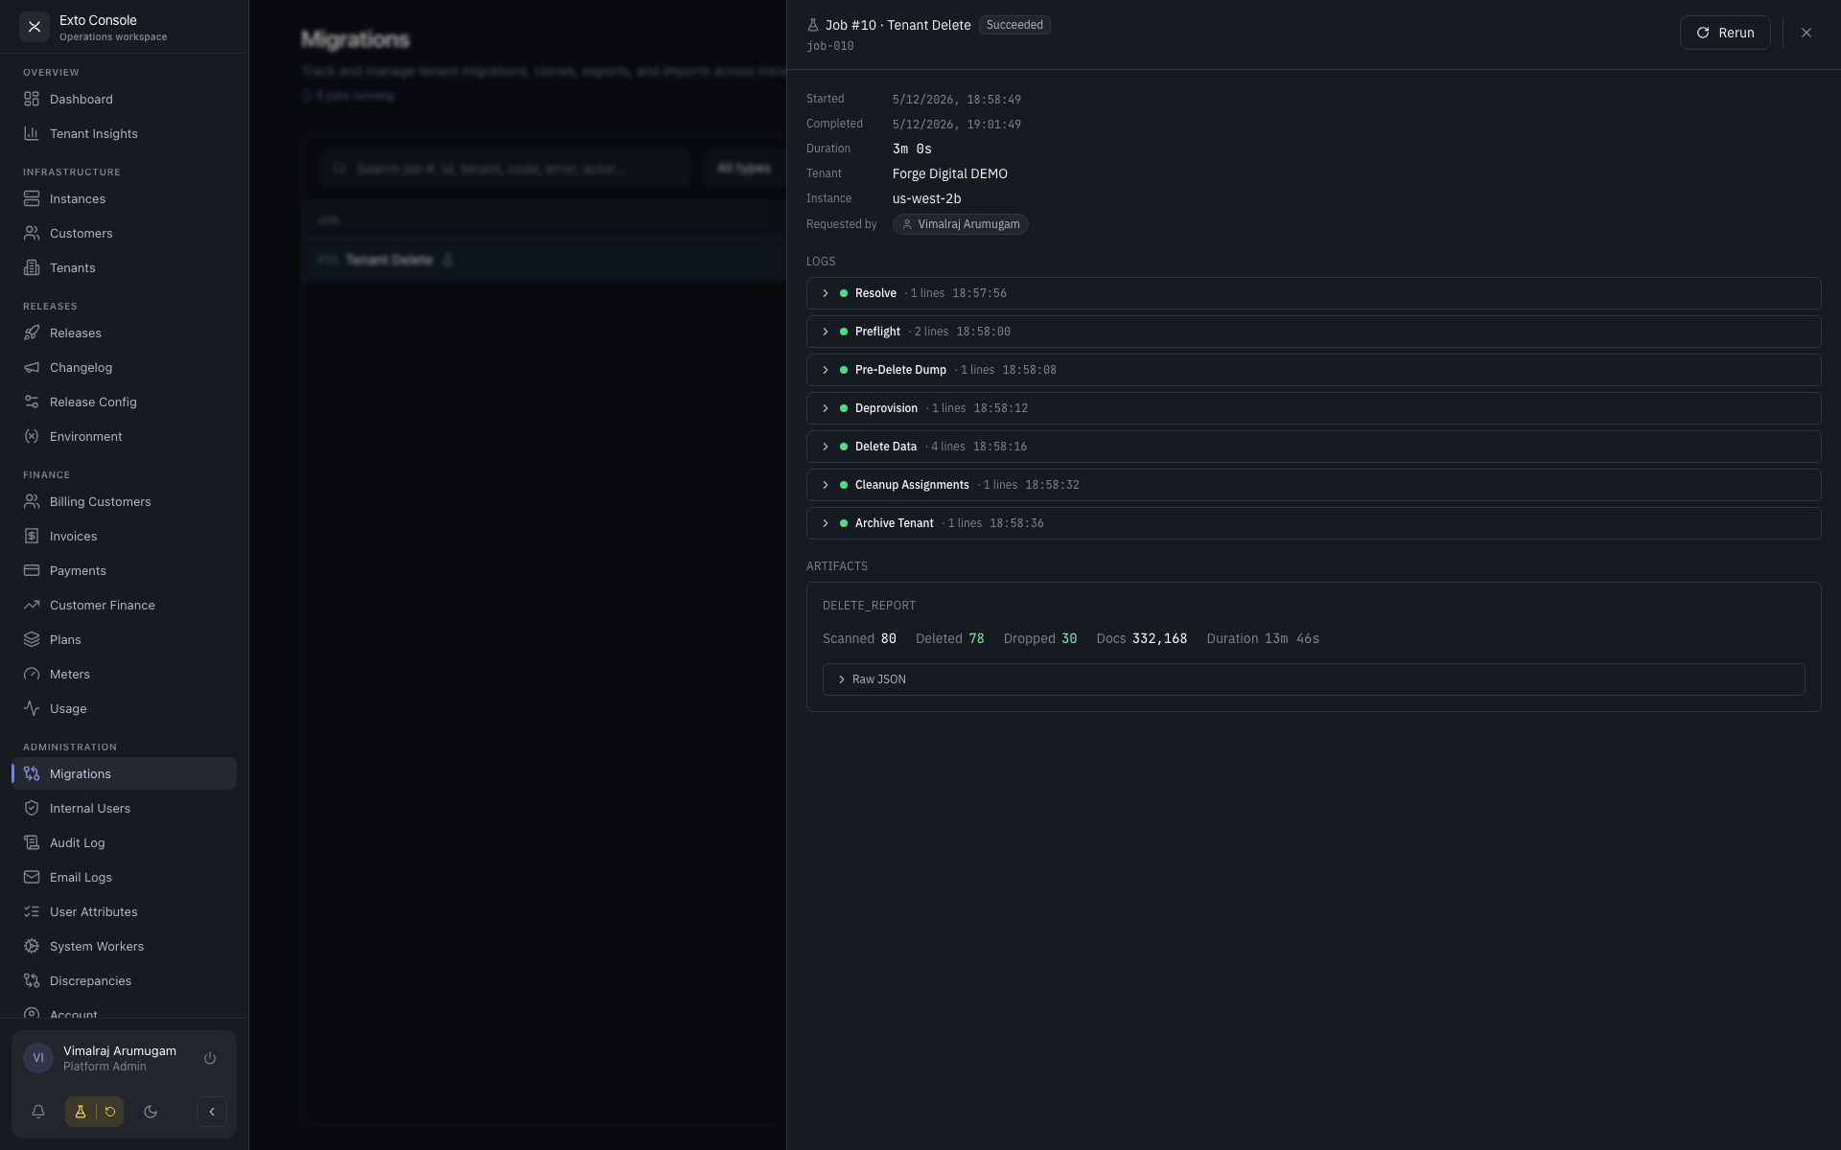Click the Meters gauge icon
This screenshot has height=1150, width=1841.
click(x=32, y=674)
